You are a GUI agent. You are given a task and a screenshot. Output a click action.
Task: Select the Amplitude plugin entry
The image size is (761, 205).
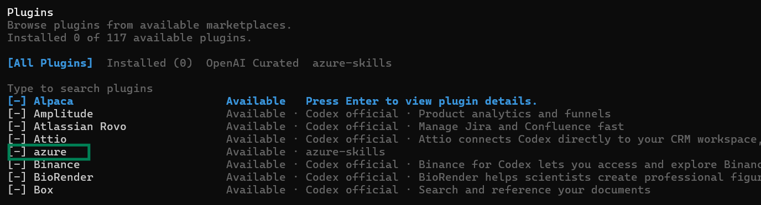coord(64,114)
